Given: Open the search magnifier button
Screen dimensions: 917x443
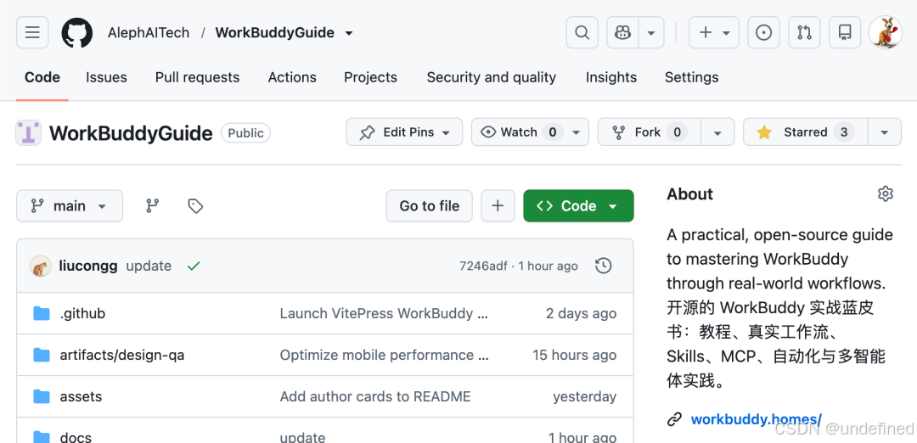Looking at the screenshot, I should coord(582,32).
